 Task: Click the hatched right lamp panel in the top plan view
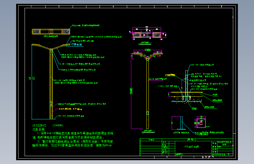click(66, 32)
